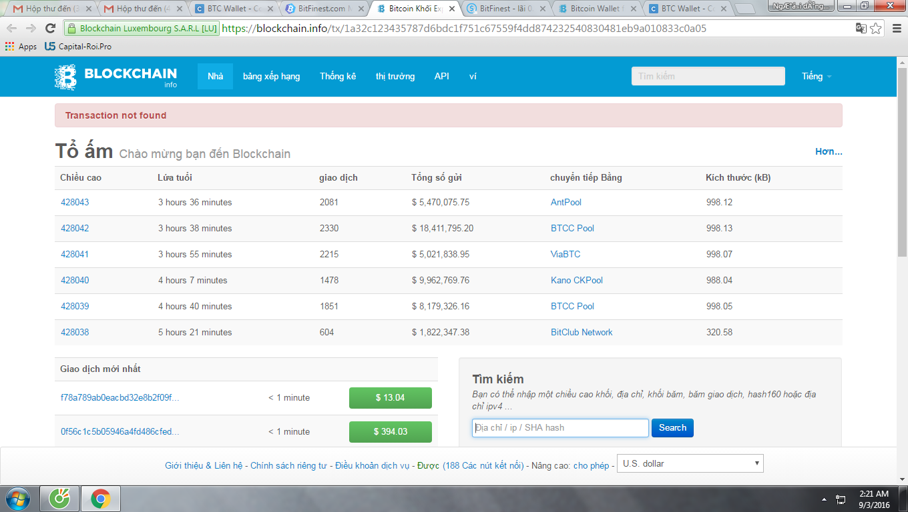Image resolution: width=908 pixels, height=512 pixels.
Task: Open the AntPool relayed-by link
Action: click(566, 203)
